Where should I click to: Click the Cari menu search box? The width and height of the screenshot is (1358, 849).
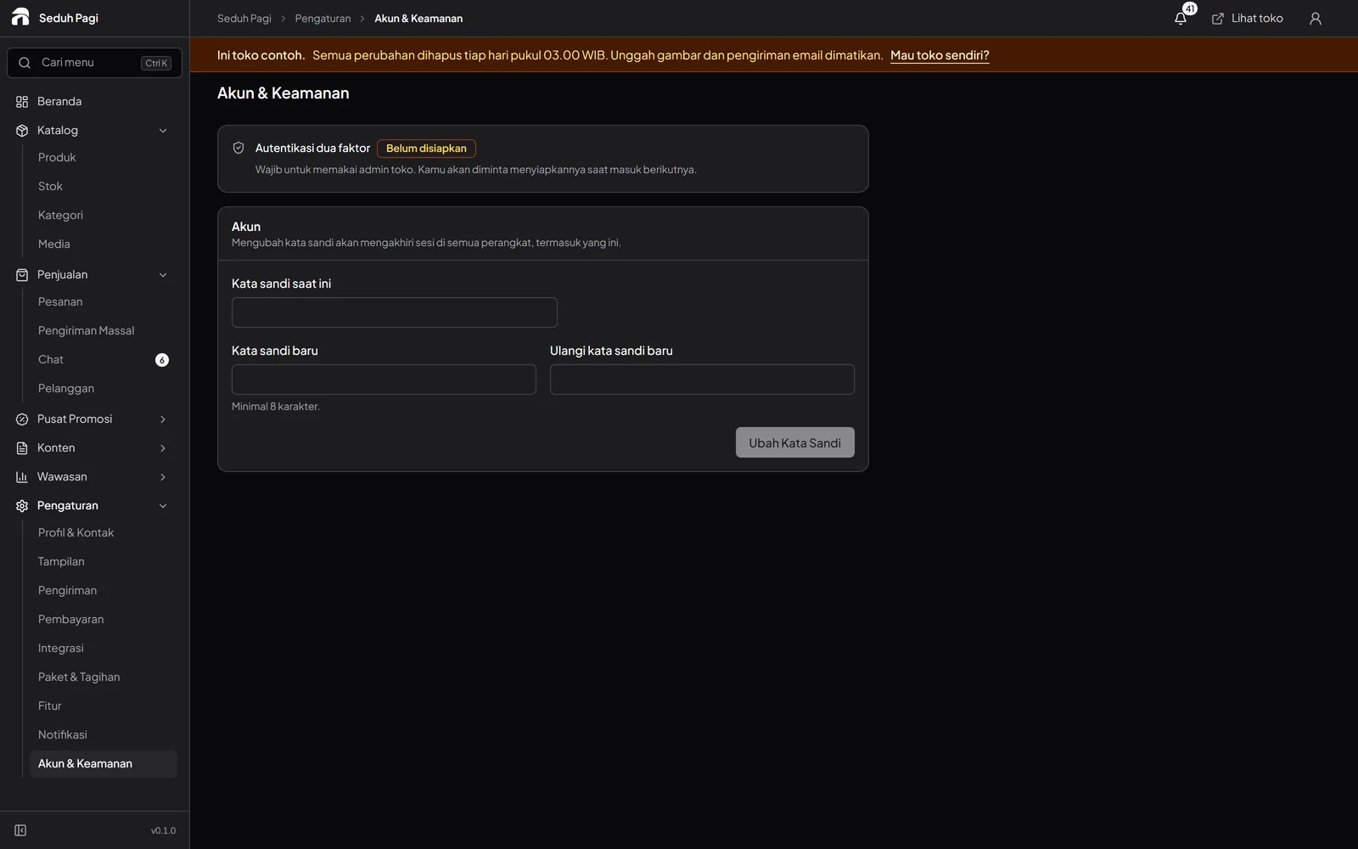click(95, 63)
